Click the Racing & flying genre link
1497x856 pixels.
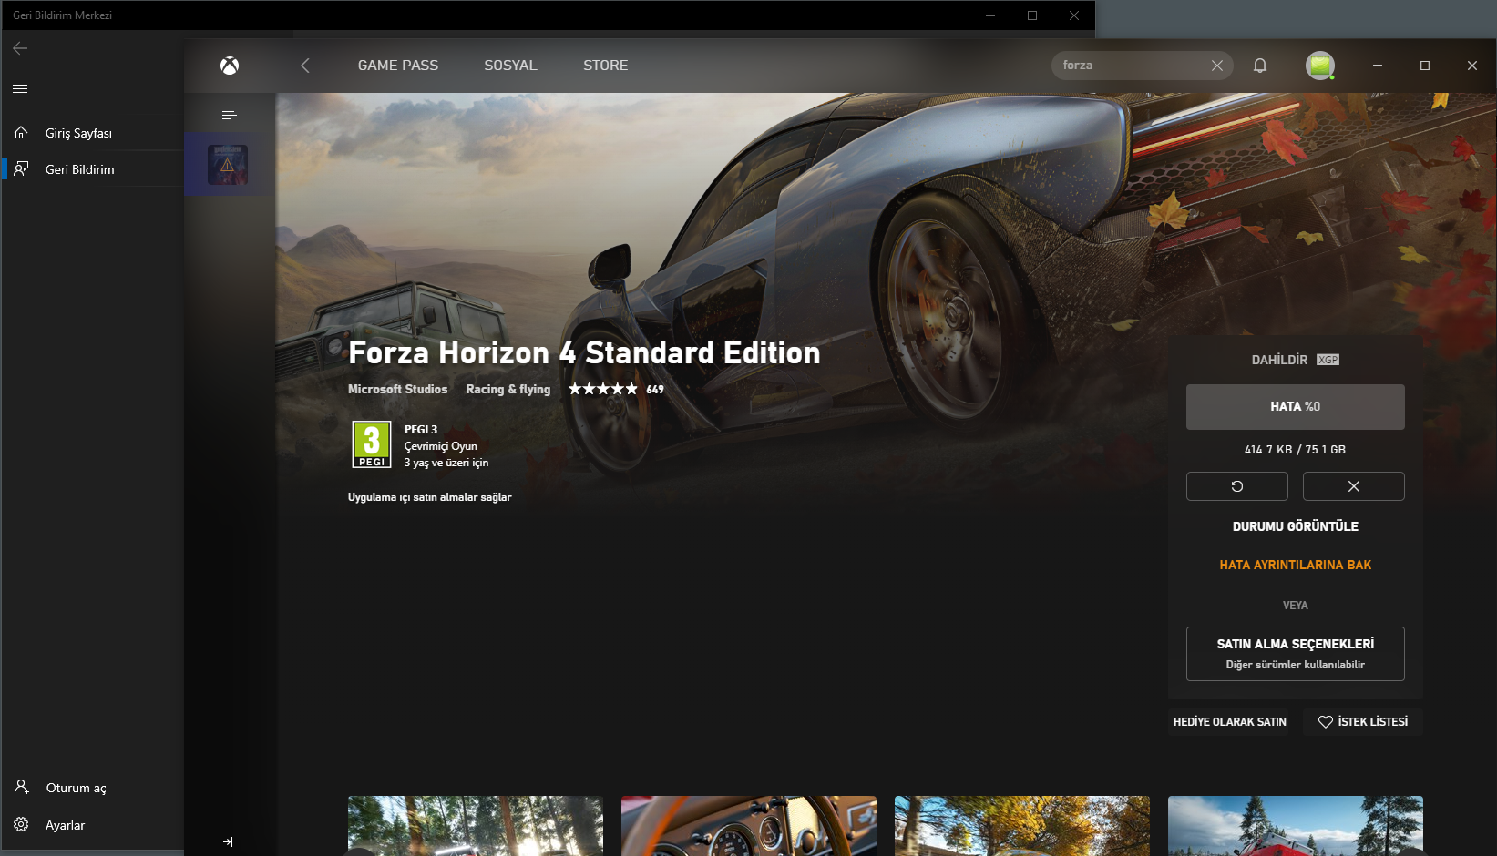coord(508,389)
